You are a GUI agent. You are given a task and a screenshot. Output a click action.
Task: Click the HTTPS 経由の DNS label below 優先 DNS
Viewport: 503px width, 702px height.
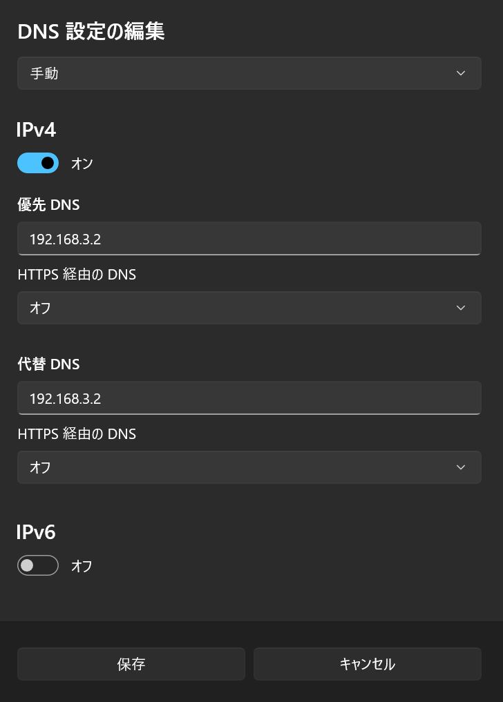click(77, 275)
